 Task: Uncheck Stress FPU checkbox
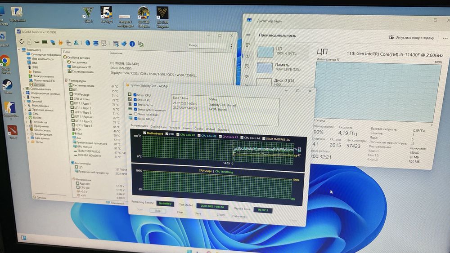(135, 100)
